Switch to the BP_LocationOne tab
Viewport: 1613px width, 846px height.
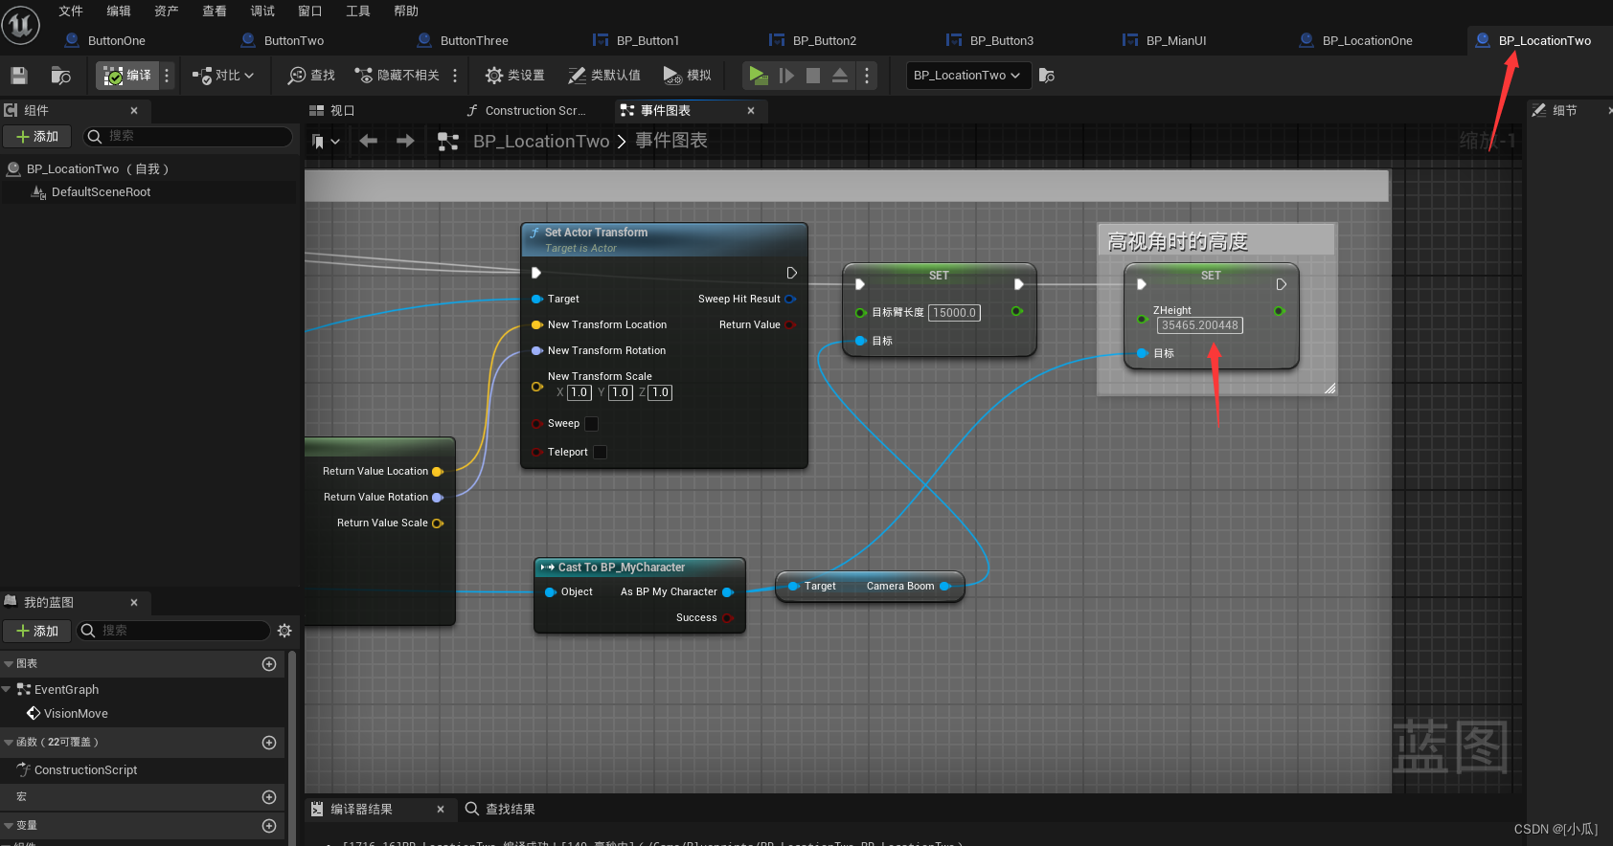(1367, 40)
